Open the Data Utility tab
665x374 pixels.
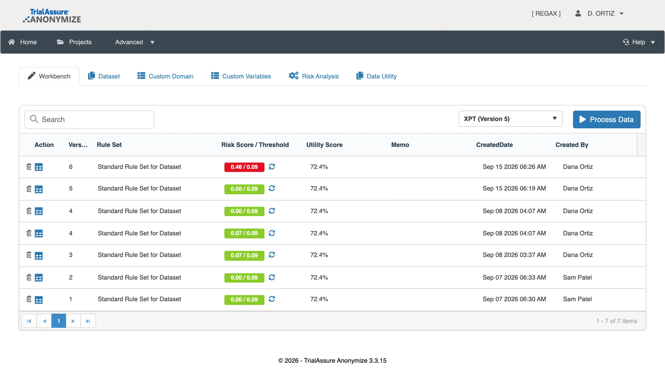376,76
